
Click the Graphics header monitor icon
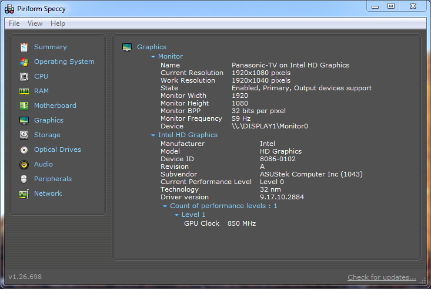click(x=126, y=47)
